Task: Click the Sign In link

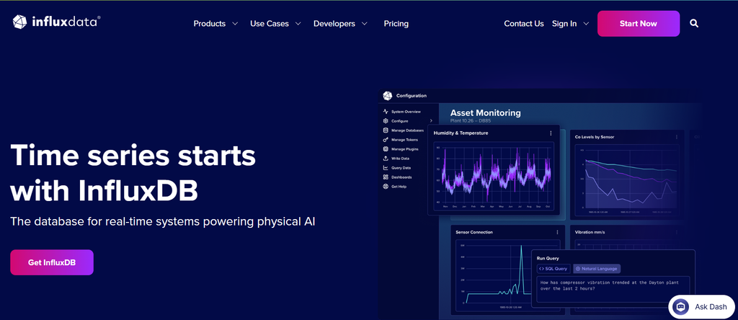Action: (x=564, y=24)
